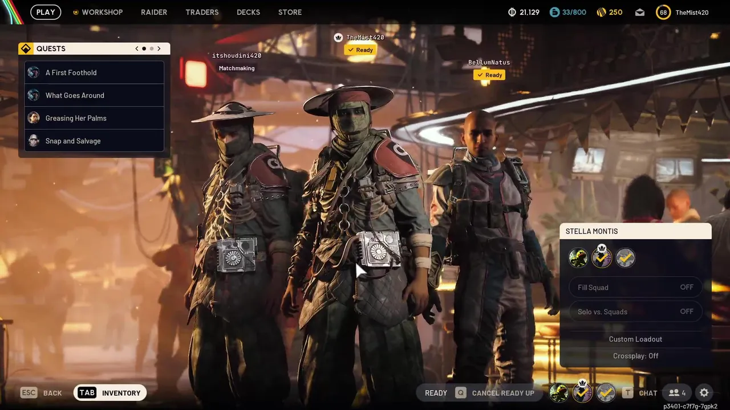Screen dimensions: 730x410
Task: Click the first squad avatar in bottom bar
Action: pyautogui.click(x=558, y=392)
